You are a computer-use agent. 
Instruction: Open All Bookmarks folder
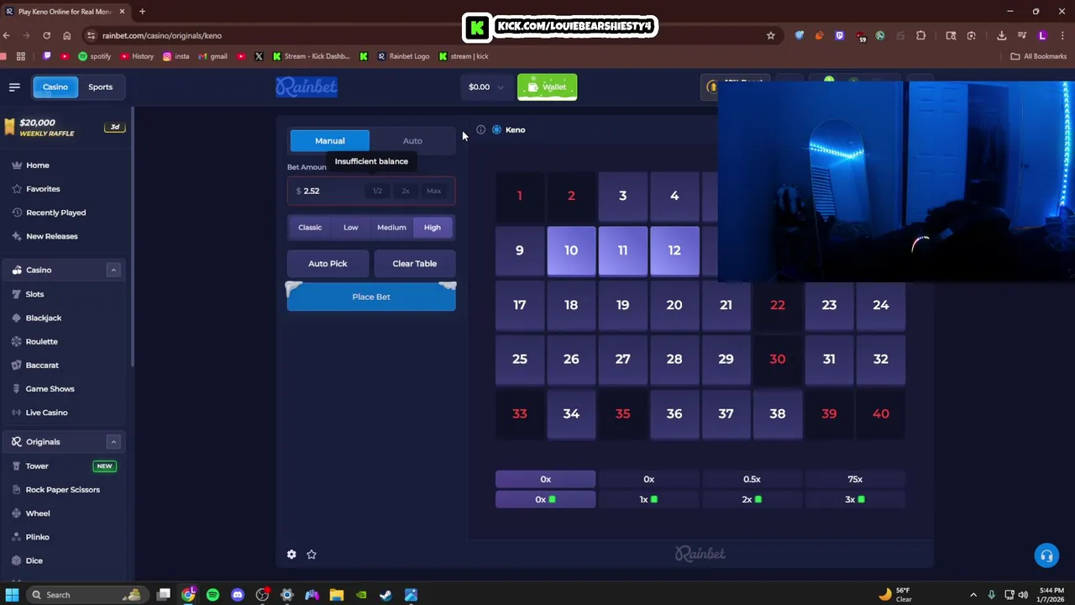click(x=1038, y=56)
